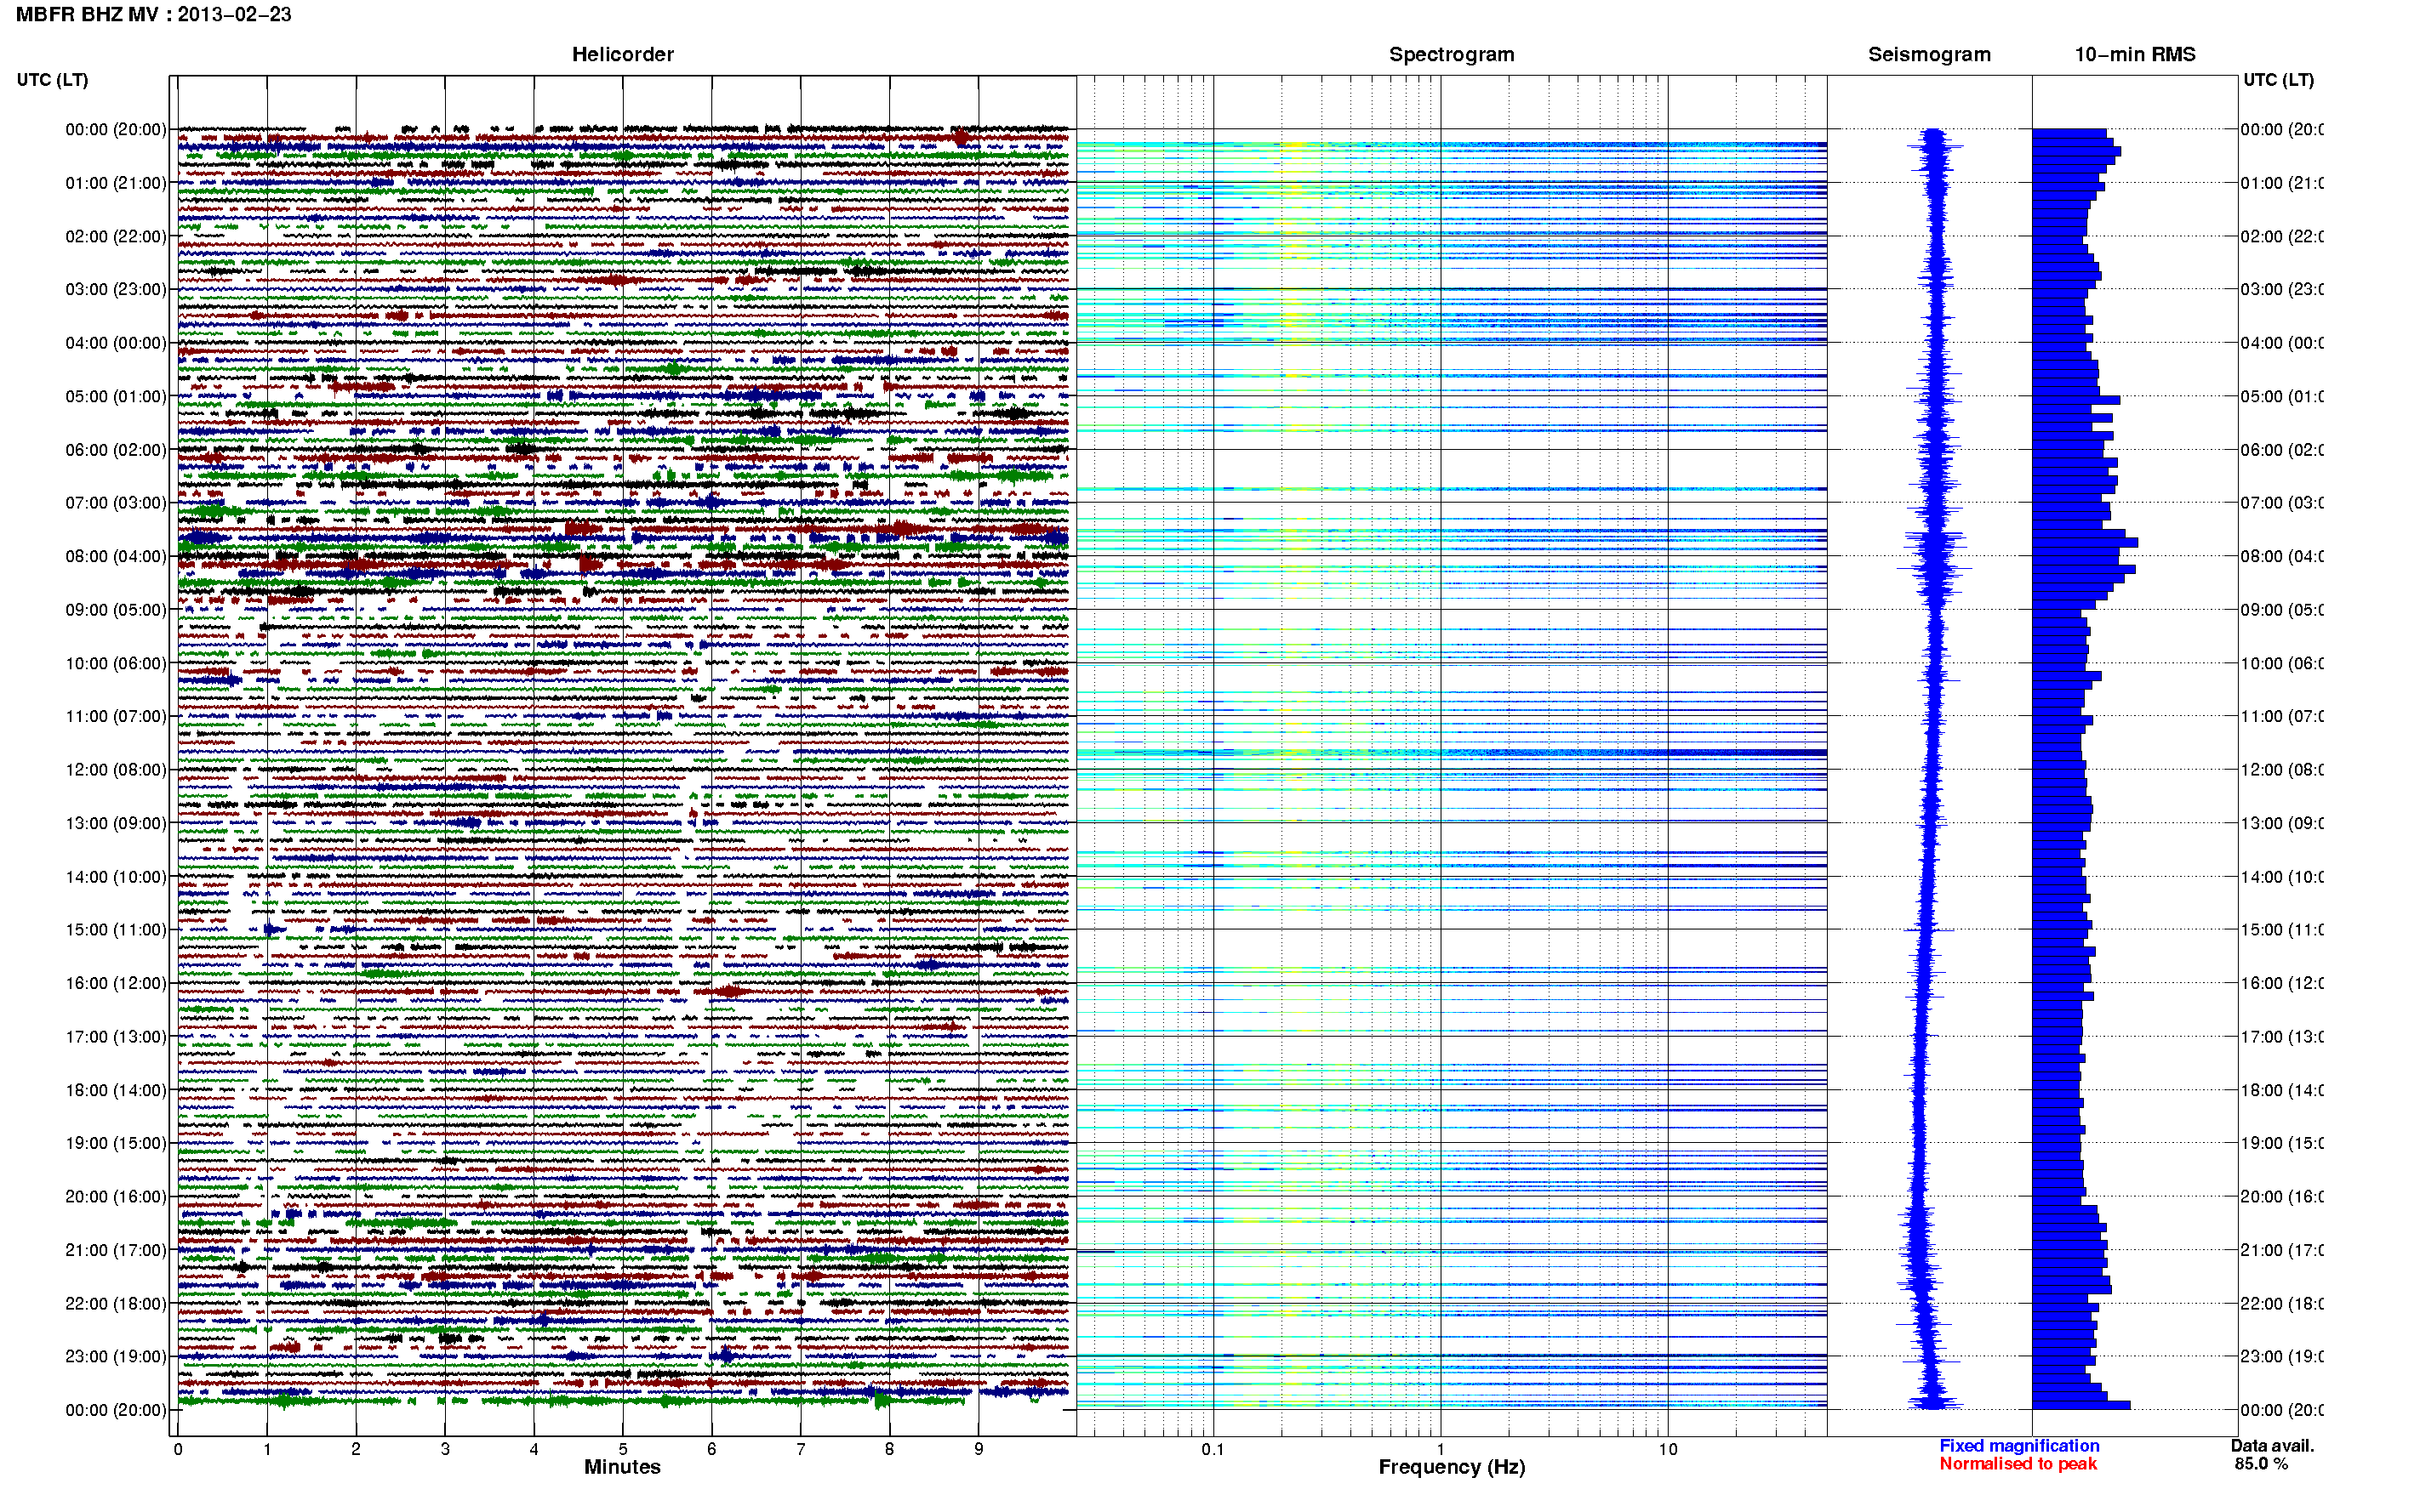The height and width of the screenshot is (1512, 2420).
Task: Select the '21:00 (17:00)' helicorder time label
Action: pyautogui.click(x=116, y=1251)
